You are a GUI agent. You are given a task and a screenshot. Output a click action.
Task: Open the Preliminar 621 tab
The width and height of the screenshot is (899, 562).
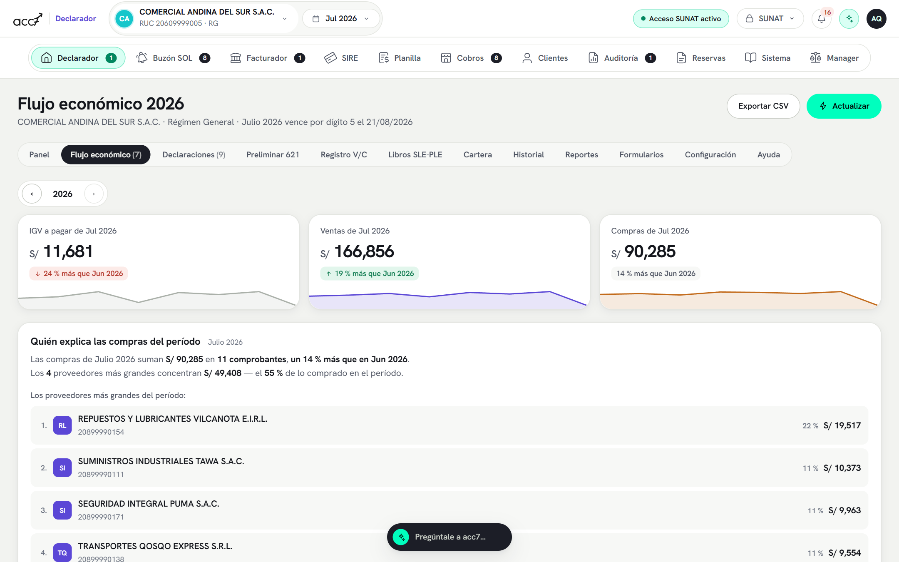click(x=273, y=155)
